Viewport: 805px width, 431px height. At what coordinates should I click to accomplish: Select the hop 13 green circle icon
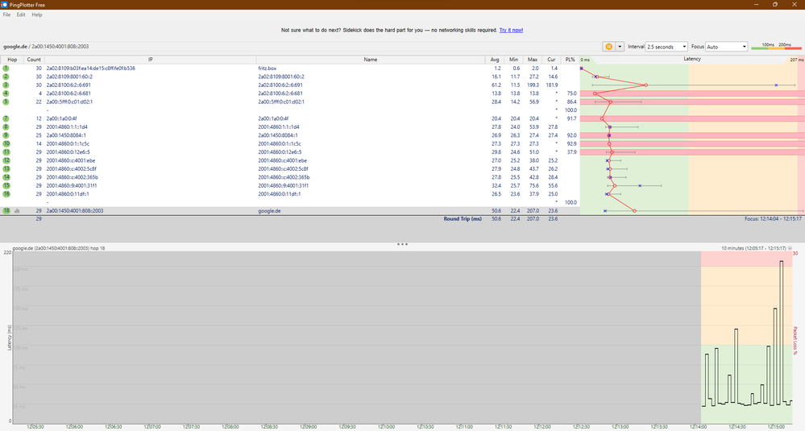point(6,169)
